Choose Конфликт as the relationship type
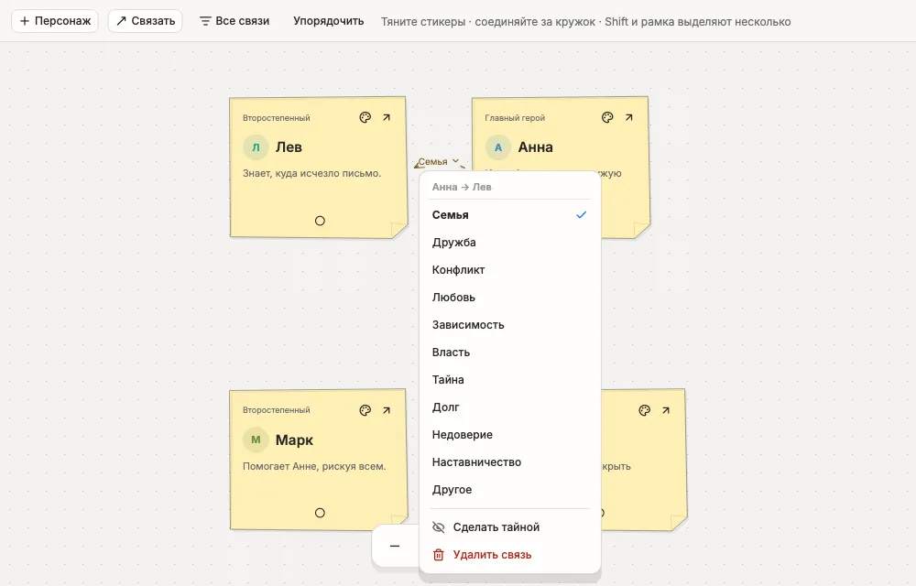The image size is (916, 586). coord(510,270)
